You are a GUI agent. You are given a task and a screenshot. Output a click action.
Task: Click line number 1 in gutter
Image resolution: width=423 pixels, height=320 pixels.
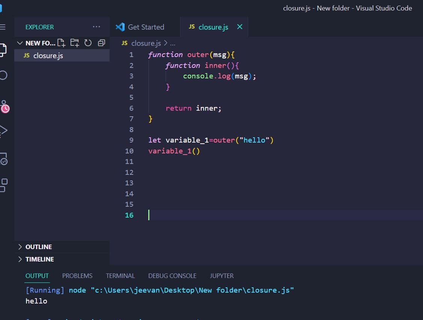point(131,55)
